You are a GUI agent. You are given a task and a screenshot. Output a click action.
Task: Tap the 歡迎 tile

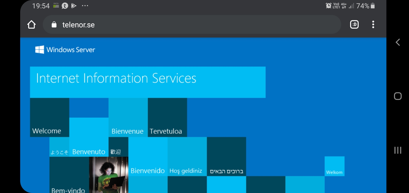(118, 147)
